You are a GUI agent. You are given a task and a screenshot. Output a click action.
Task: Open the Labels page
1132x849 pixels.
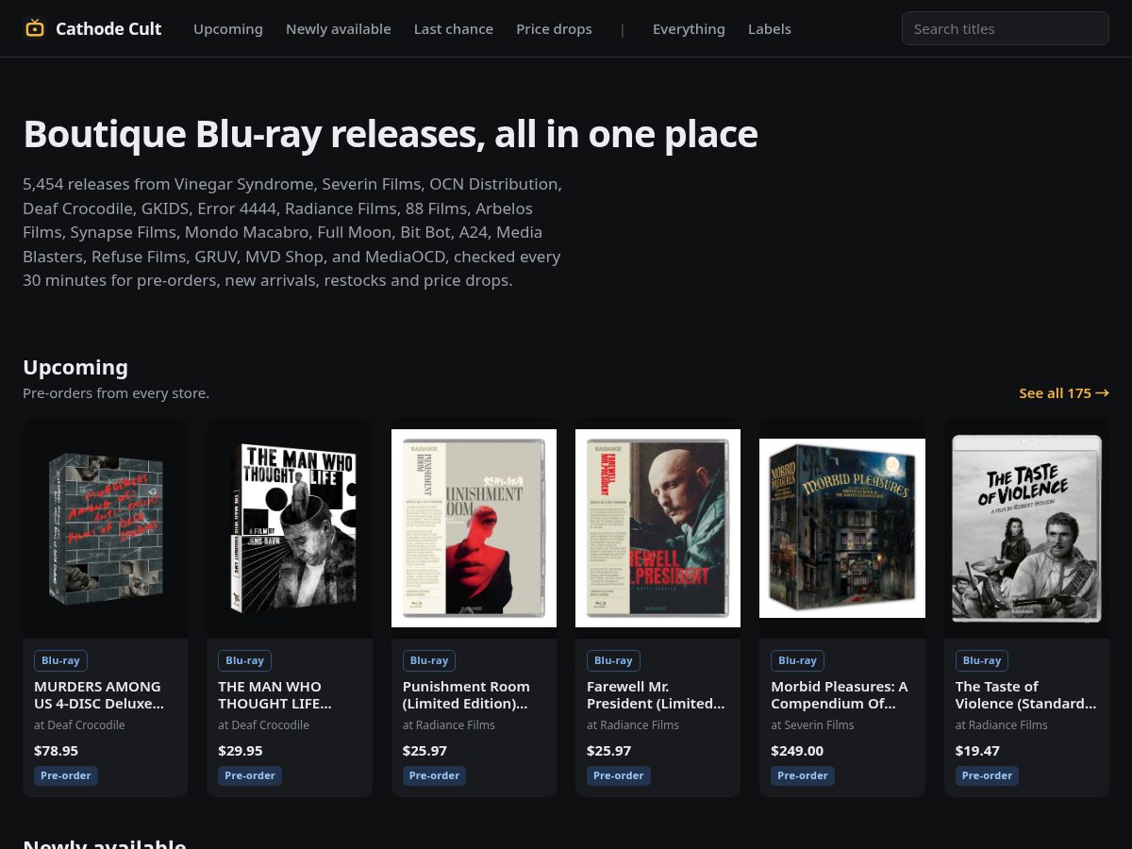[x=770, y=29]
